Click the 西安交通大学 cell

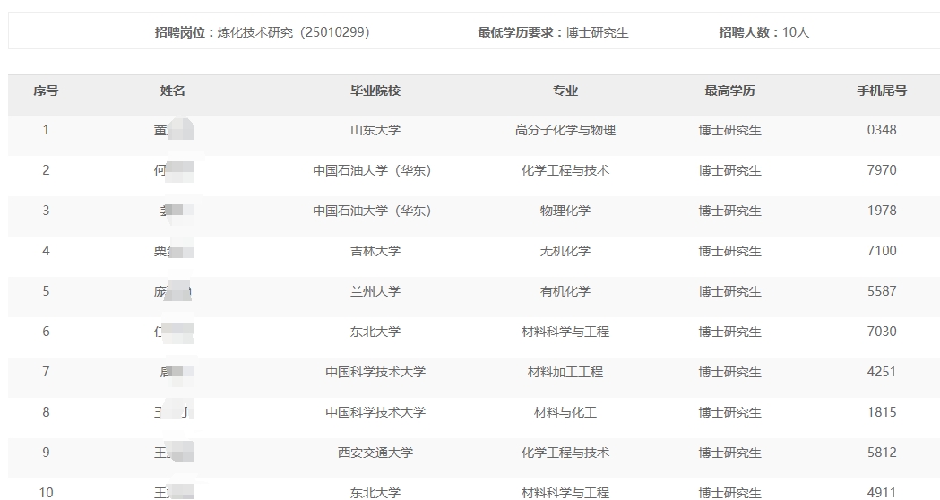pyautogui.click(x=375, y=453)
